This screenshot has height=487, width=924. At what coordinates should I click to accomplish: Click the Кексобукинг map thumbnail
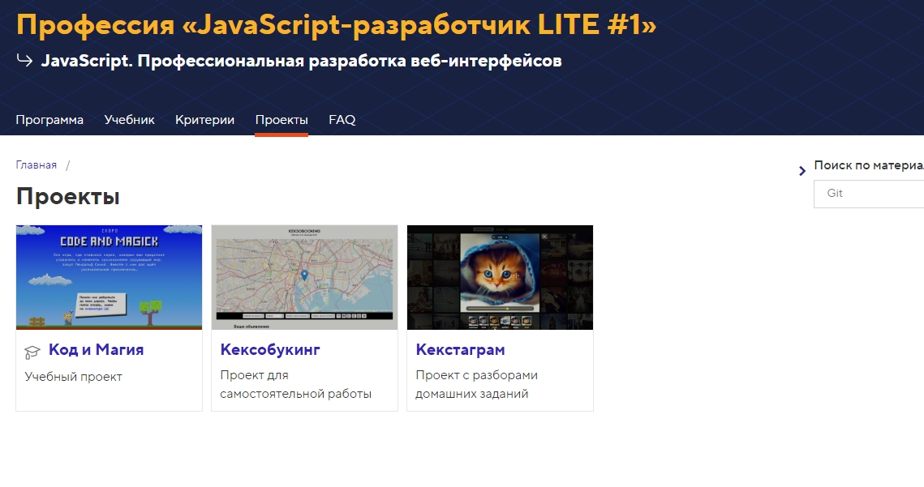[x=305, y=277]
